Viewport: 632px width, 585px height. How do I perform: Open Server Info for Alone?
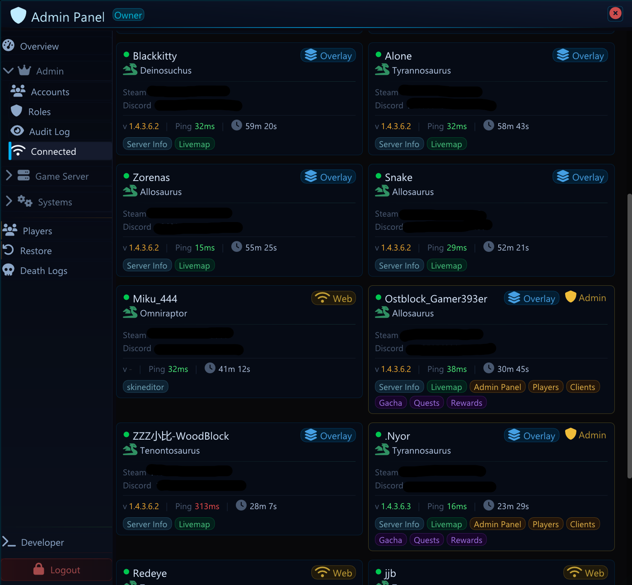399,144
